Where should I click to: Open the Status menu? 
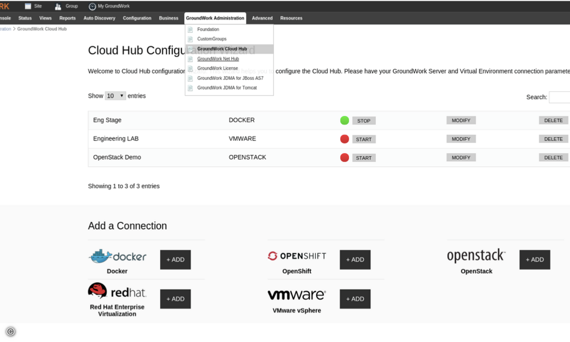25,18
